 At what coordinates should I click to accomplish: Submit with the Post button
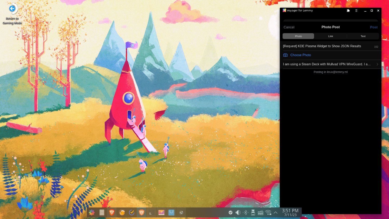click(374, 27)
